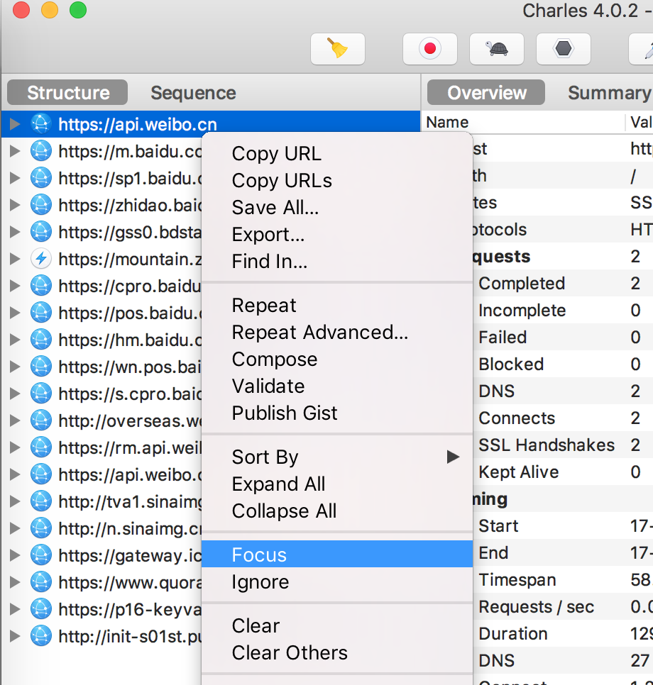Choose Collapse All menu entry
653x685 pixels.
click(336, 511)
